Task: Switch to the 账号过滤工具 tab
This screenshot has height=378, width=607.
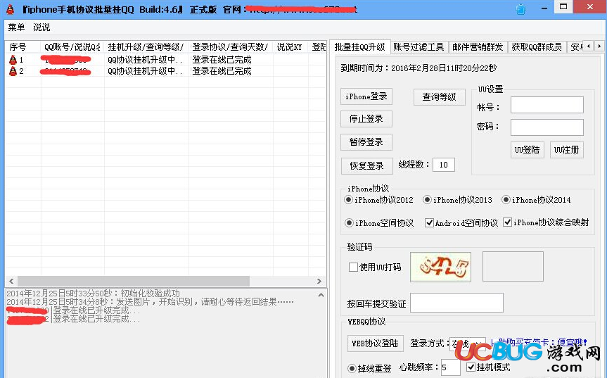Action: tap(419, 47)
